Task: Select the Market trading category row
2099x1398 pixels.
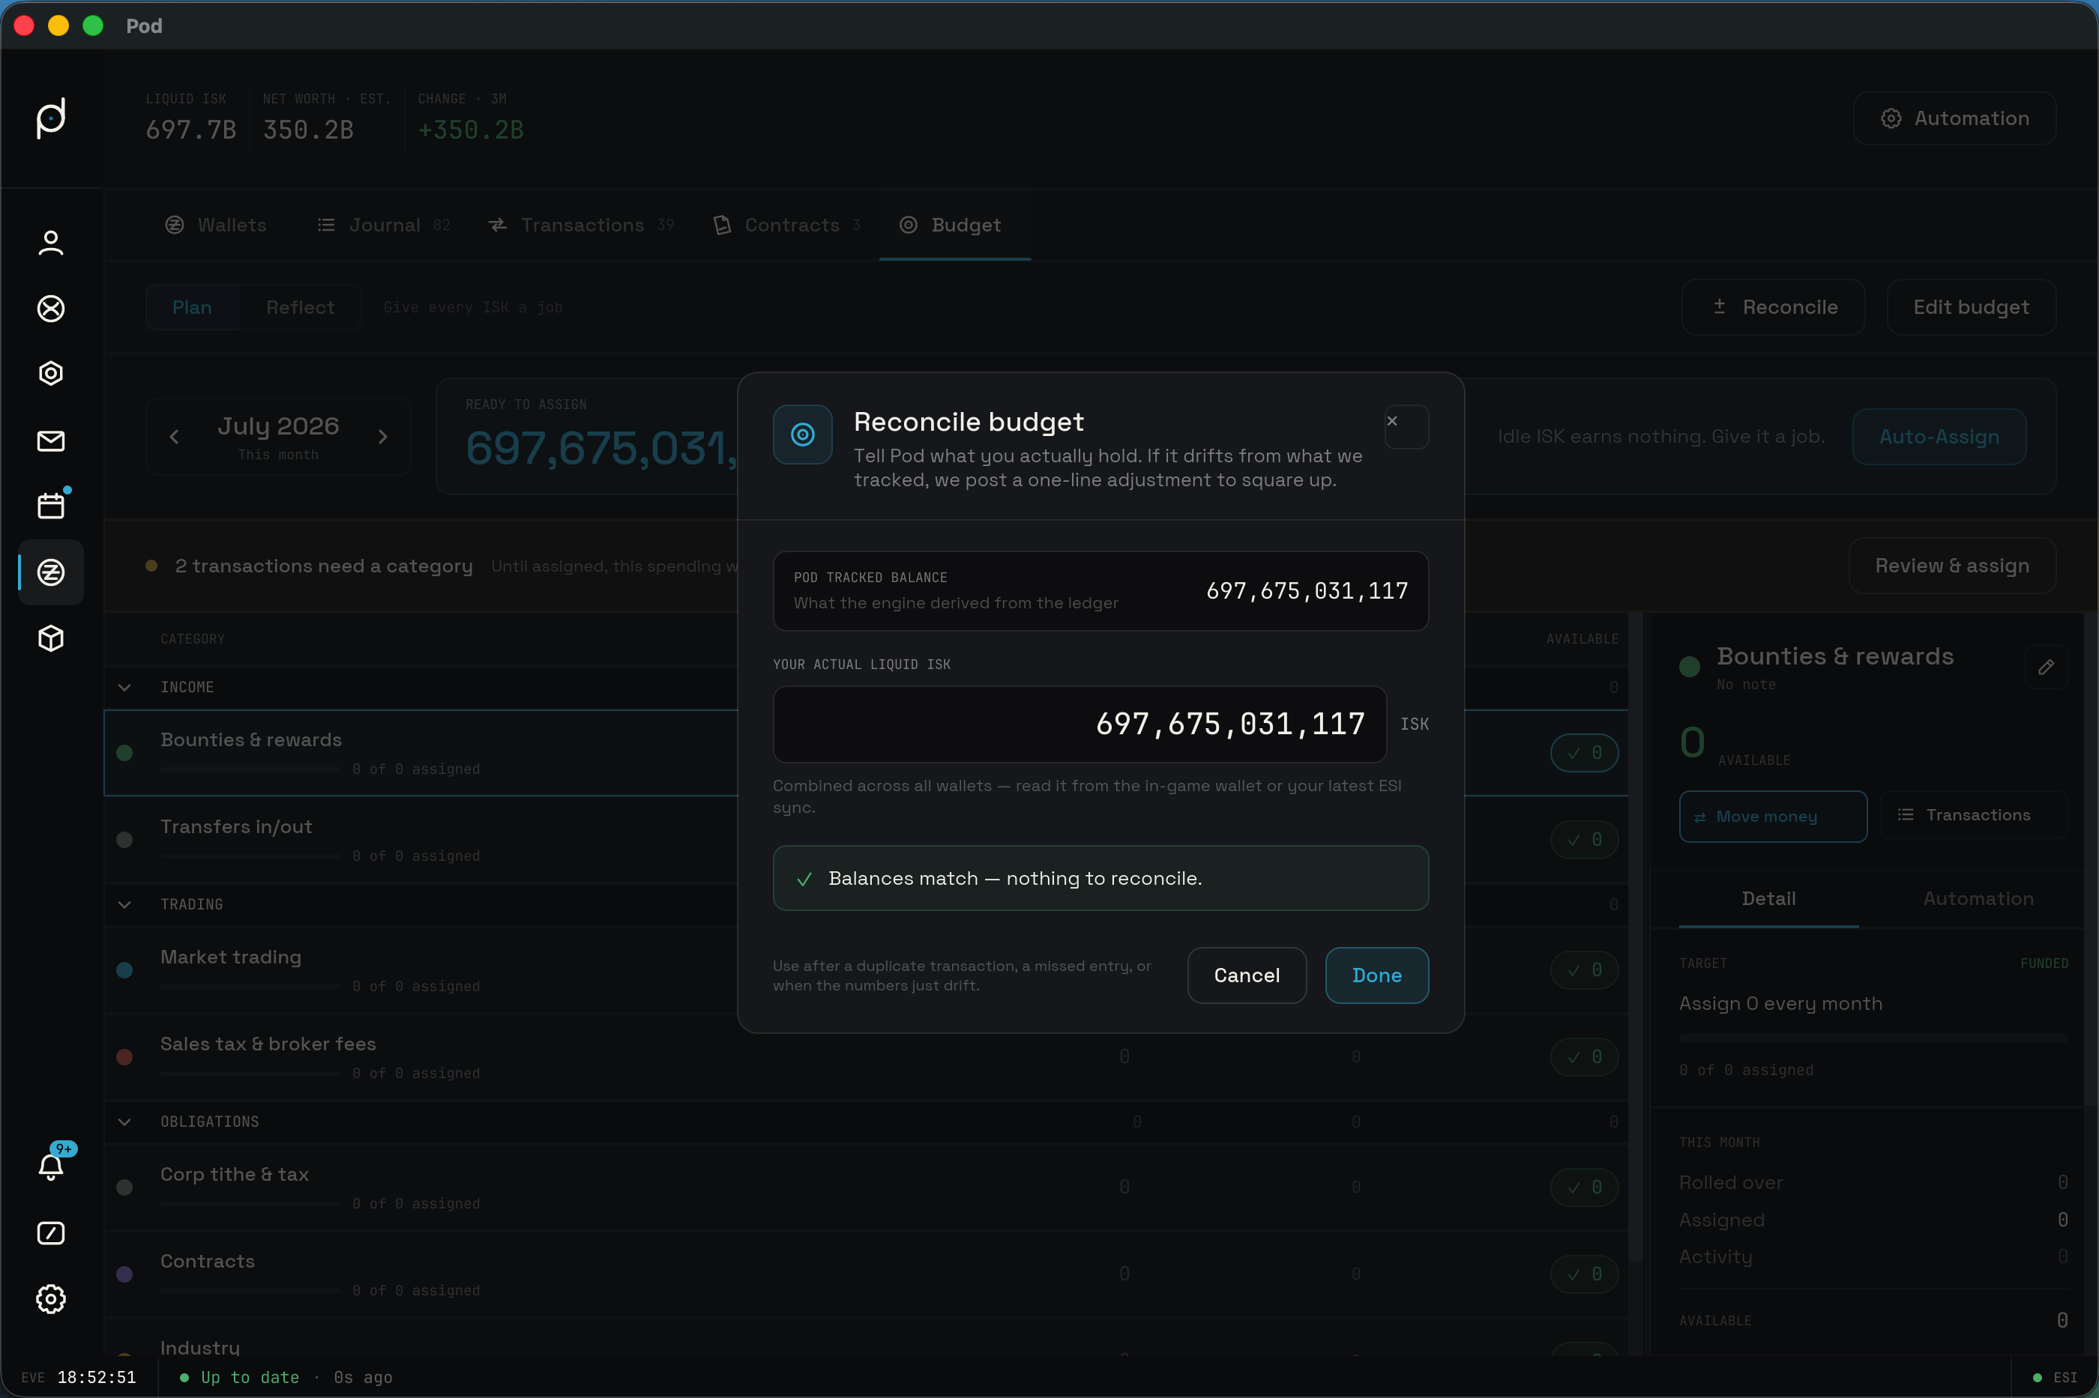Action: tap(866, 970)
